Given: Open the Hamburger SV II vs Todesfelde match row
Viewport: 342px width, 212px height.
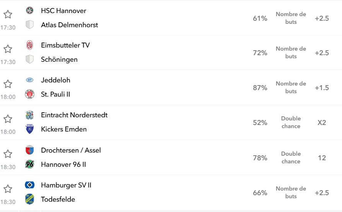Looking at the screenshot, I should 171,192.
